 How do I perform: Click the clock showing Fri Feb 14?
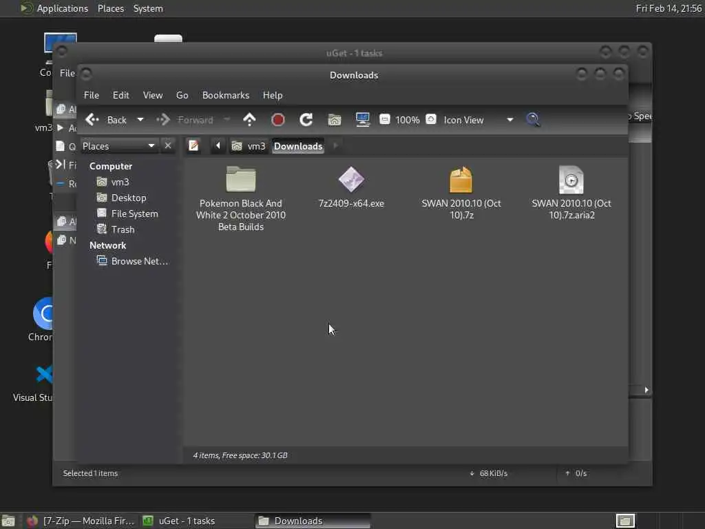[669, 8]
